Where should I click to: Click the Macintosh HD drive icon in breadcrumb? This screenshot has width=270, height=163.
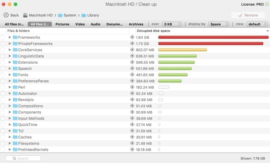pyautogui.click(x=25, y=15)
